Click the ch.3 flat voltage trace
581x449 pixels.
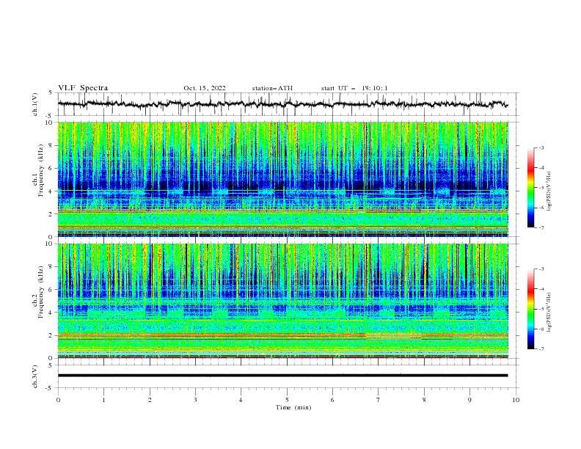click(282, 376)
